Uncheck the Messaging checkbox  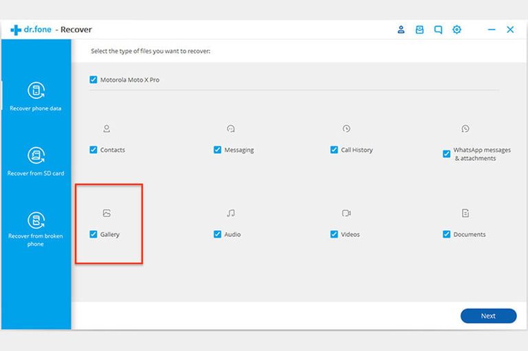coord(217,150)
